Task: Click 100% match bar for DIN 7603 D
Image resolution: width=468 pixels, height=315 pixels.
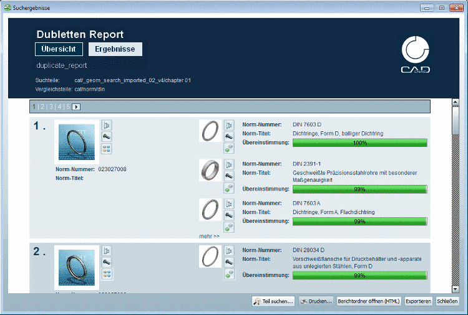Action: click(359, 143)
